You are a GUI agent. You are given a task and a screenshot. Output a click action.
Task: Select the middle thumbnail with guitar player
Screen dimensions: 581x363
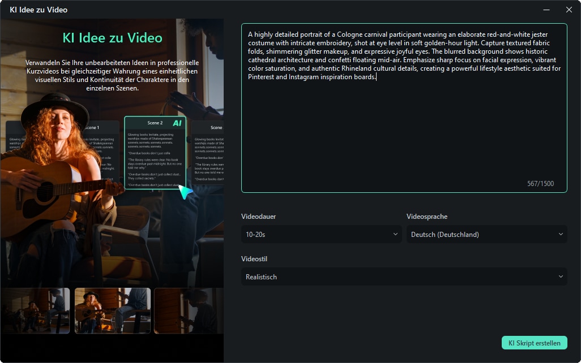click(112, 310)
